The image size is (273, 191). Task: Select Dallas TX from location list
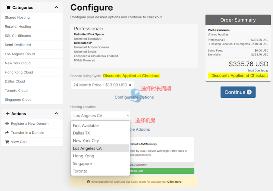pos(82,133)
